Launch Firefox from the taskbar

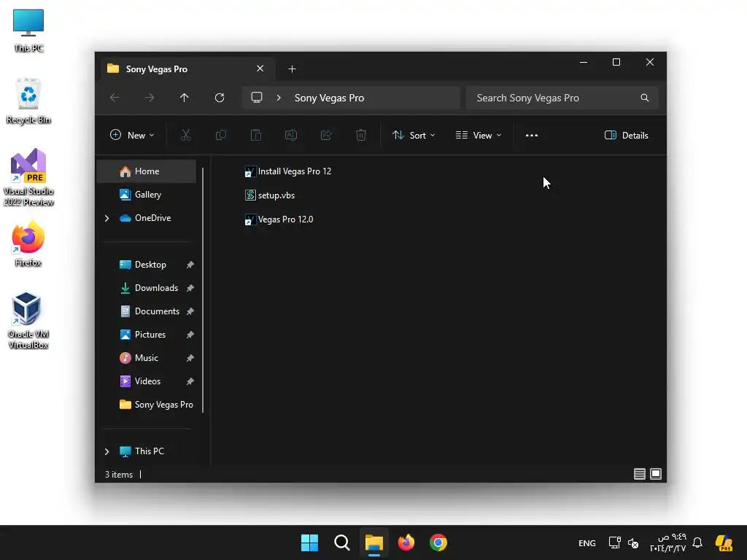pyautogui.click(x=406, y=542)
